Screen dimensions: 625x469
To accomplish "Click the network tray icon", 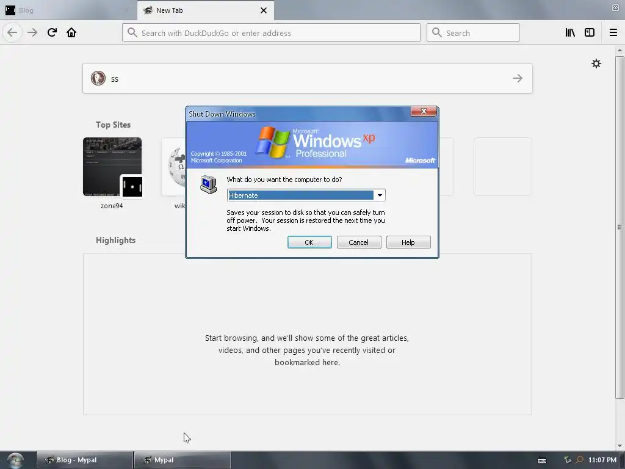I will click(x=568, y=460).
